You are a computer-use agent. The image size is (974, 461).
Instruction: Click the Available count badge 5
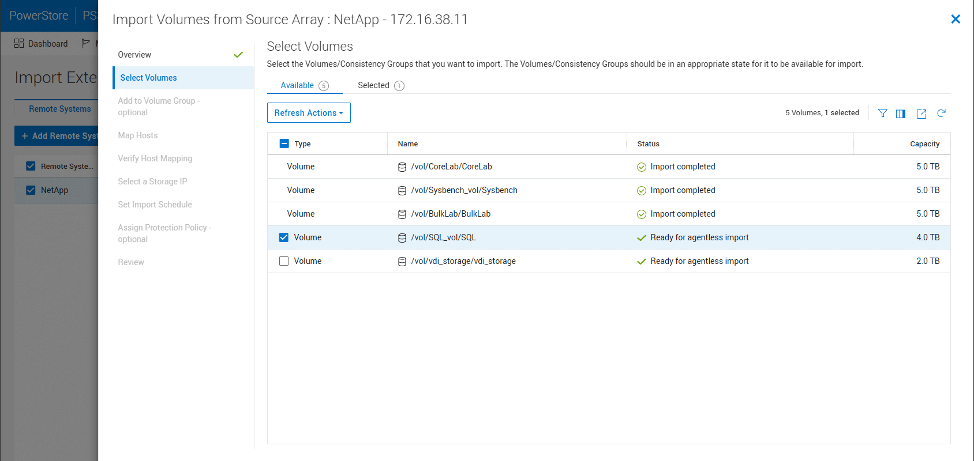[324, 86]
